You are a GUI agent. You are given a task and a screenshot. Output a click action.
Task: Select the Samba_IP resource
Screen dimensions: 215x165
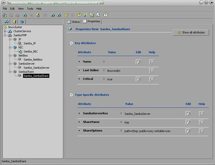(x=30, y=43)
